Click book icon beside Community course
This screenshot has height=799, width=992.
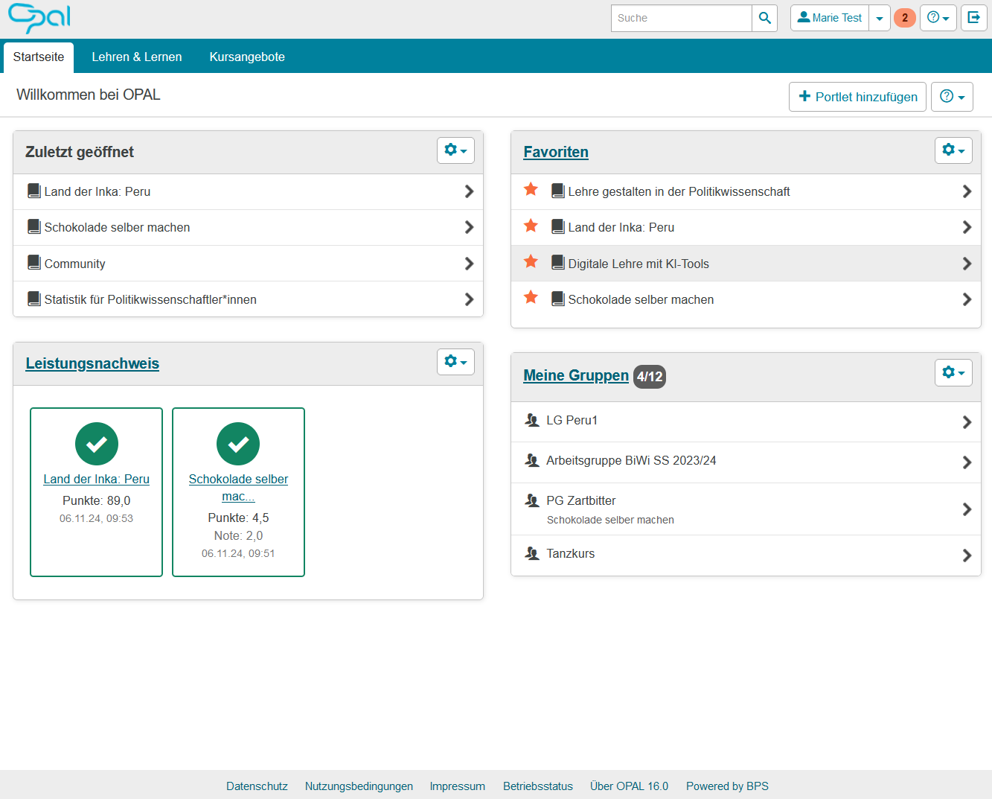click(34, 263)
